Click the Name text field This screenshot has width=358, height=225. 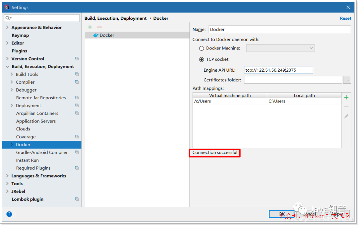279,30
